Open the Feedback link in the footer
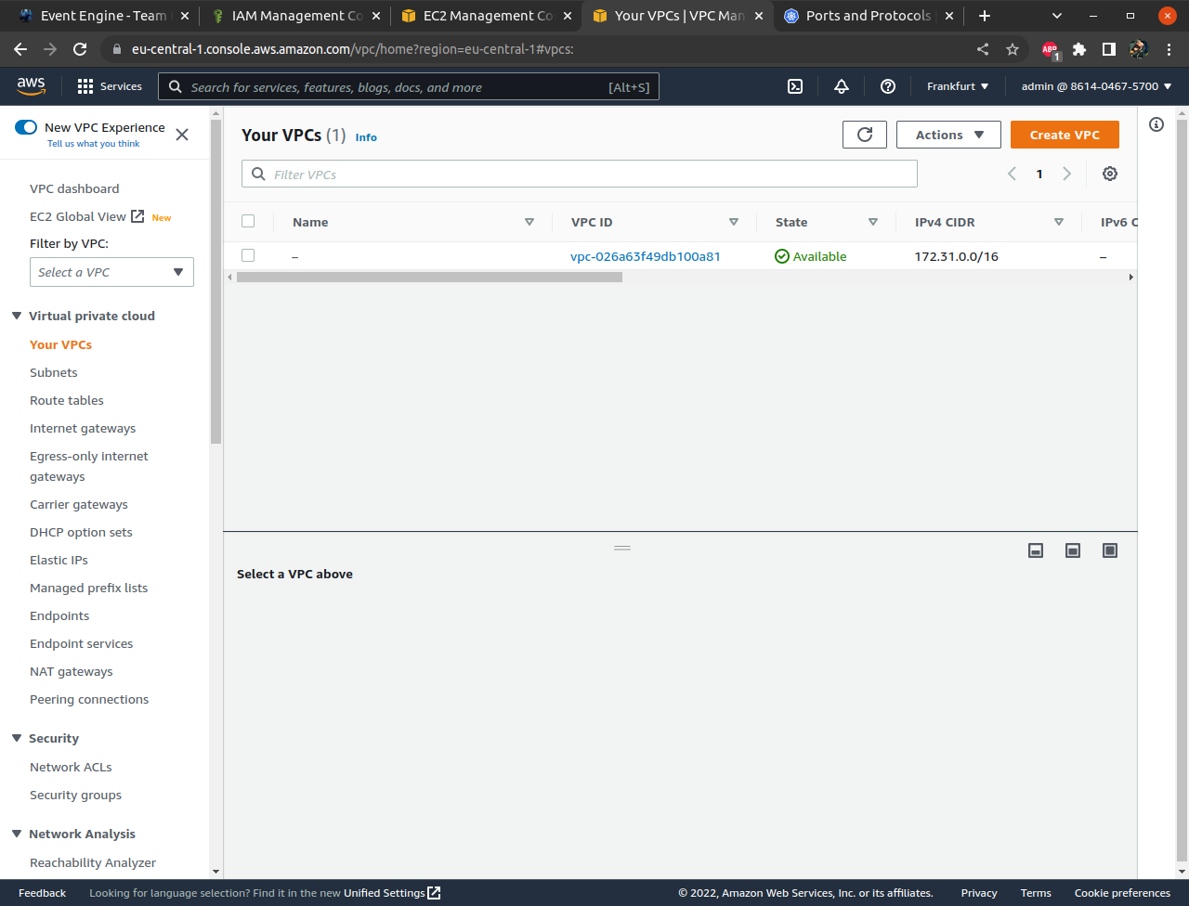 [42, 893]
